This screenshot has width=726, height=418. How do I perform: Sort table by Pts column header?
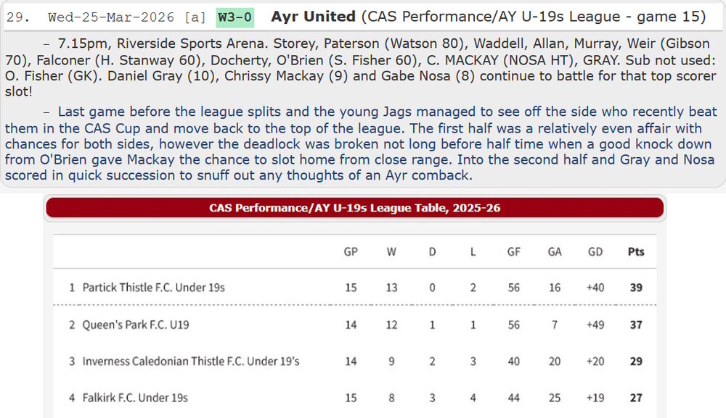[636, 252]
